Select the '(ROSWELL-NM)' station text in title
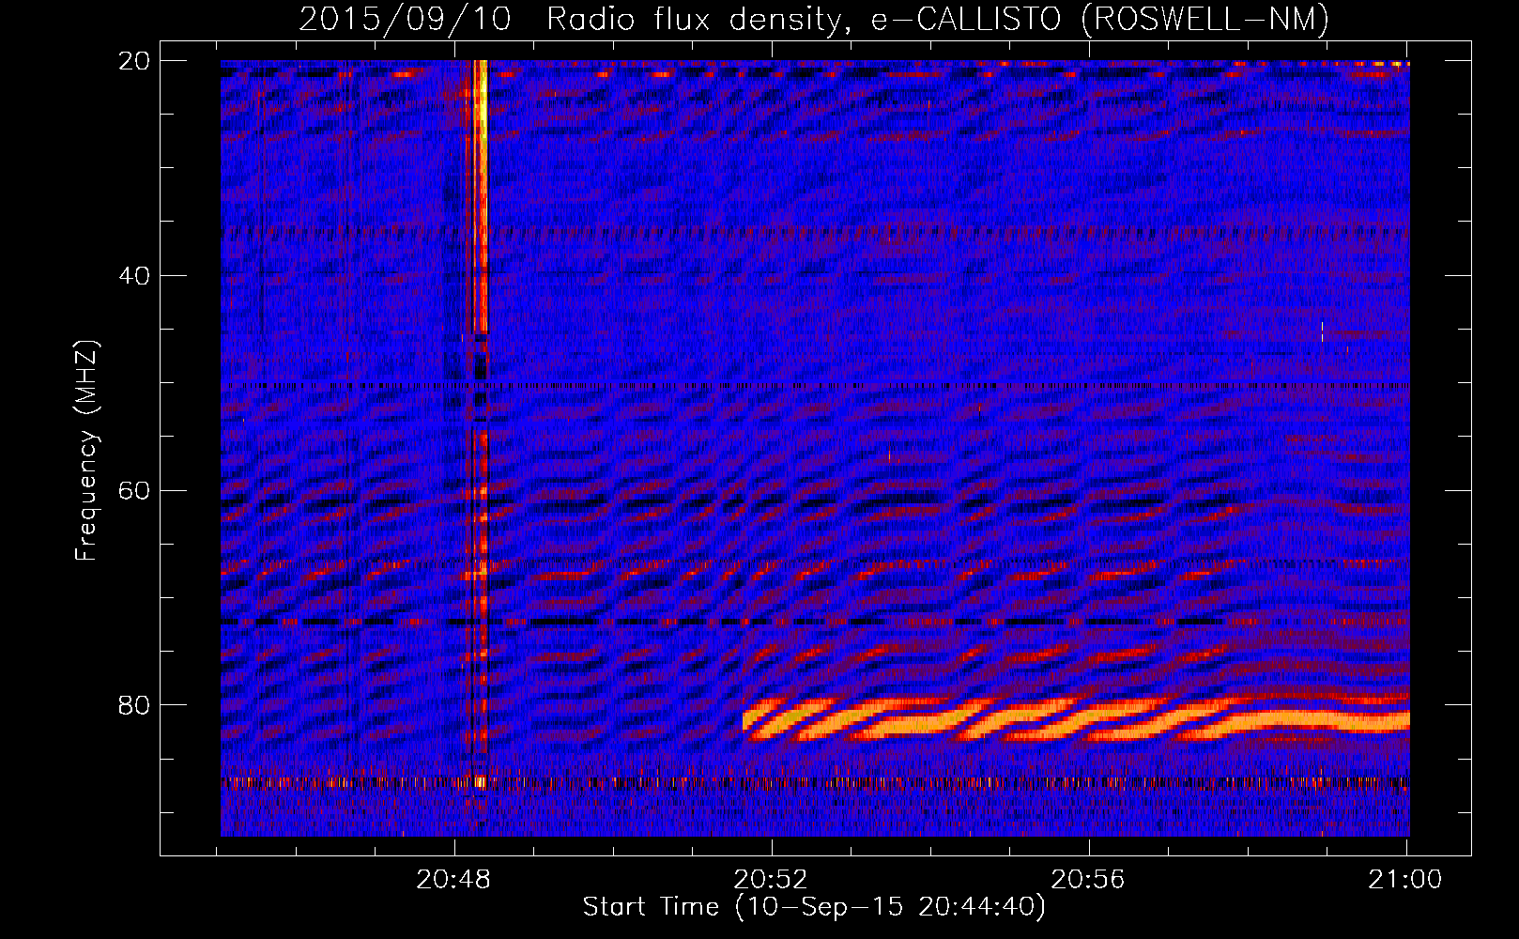 1204,20
